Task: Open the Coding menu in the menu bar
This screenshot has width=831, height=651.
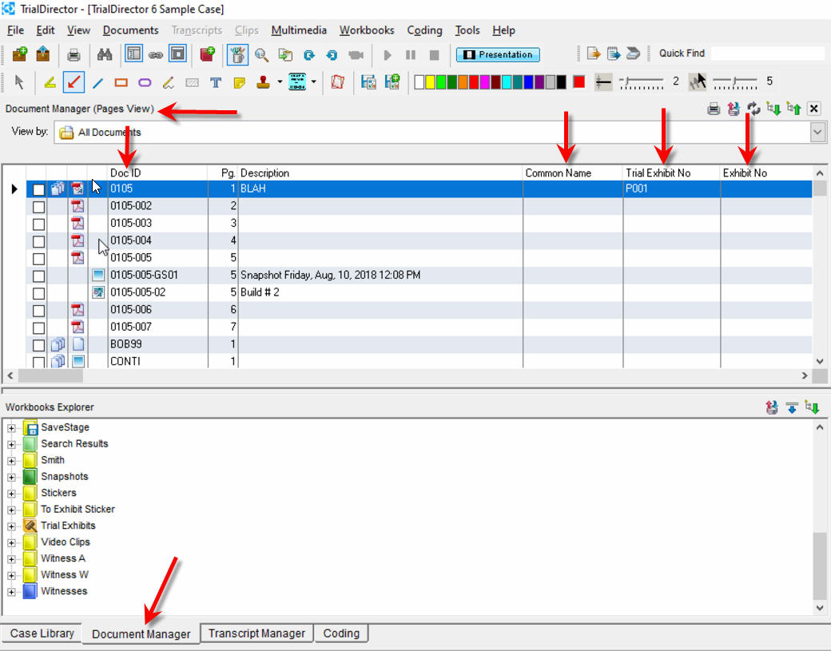Action: click(424, 30)
